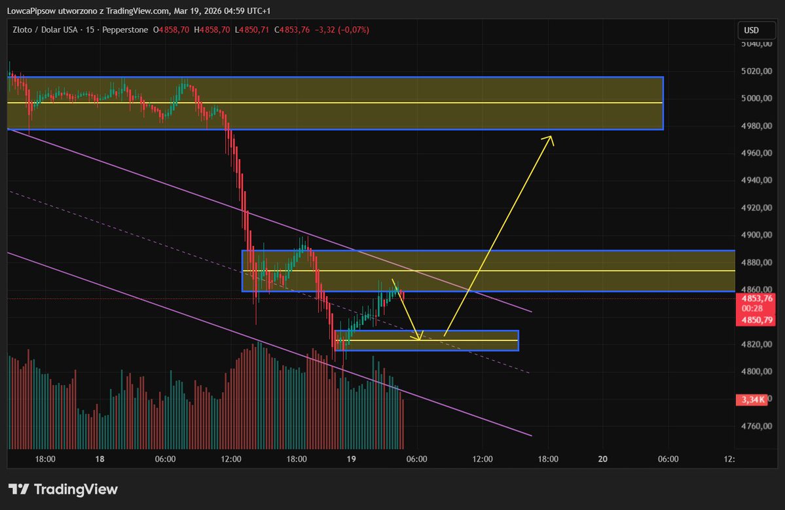Click the TradingView logo at bottom

(x=63, y=489)
